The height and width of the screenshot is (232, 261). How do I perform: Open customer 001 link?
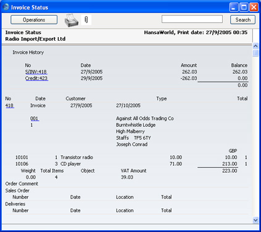[x=35, y=118]
